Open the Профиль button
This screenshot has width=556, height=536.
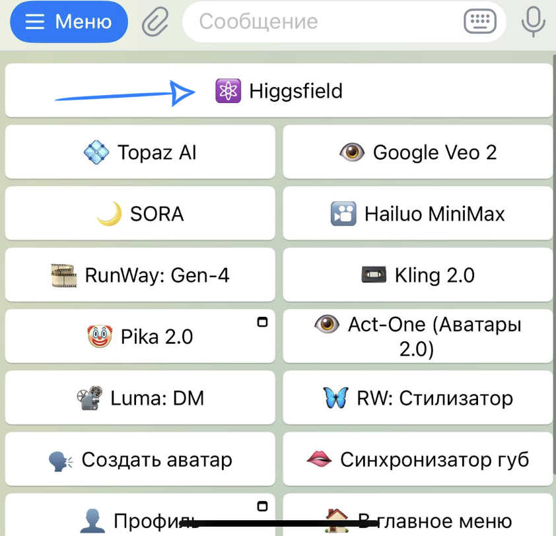pos(140,518)
